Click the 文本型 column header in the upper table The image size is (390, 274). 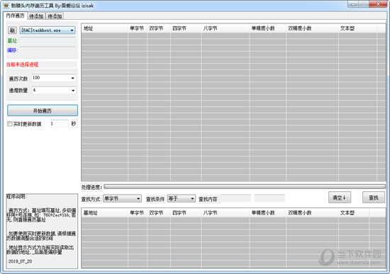(357, 28)
